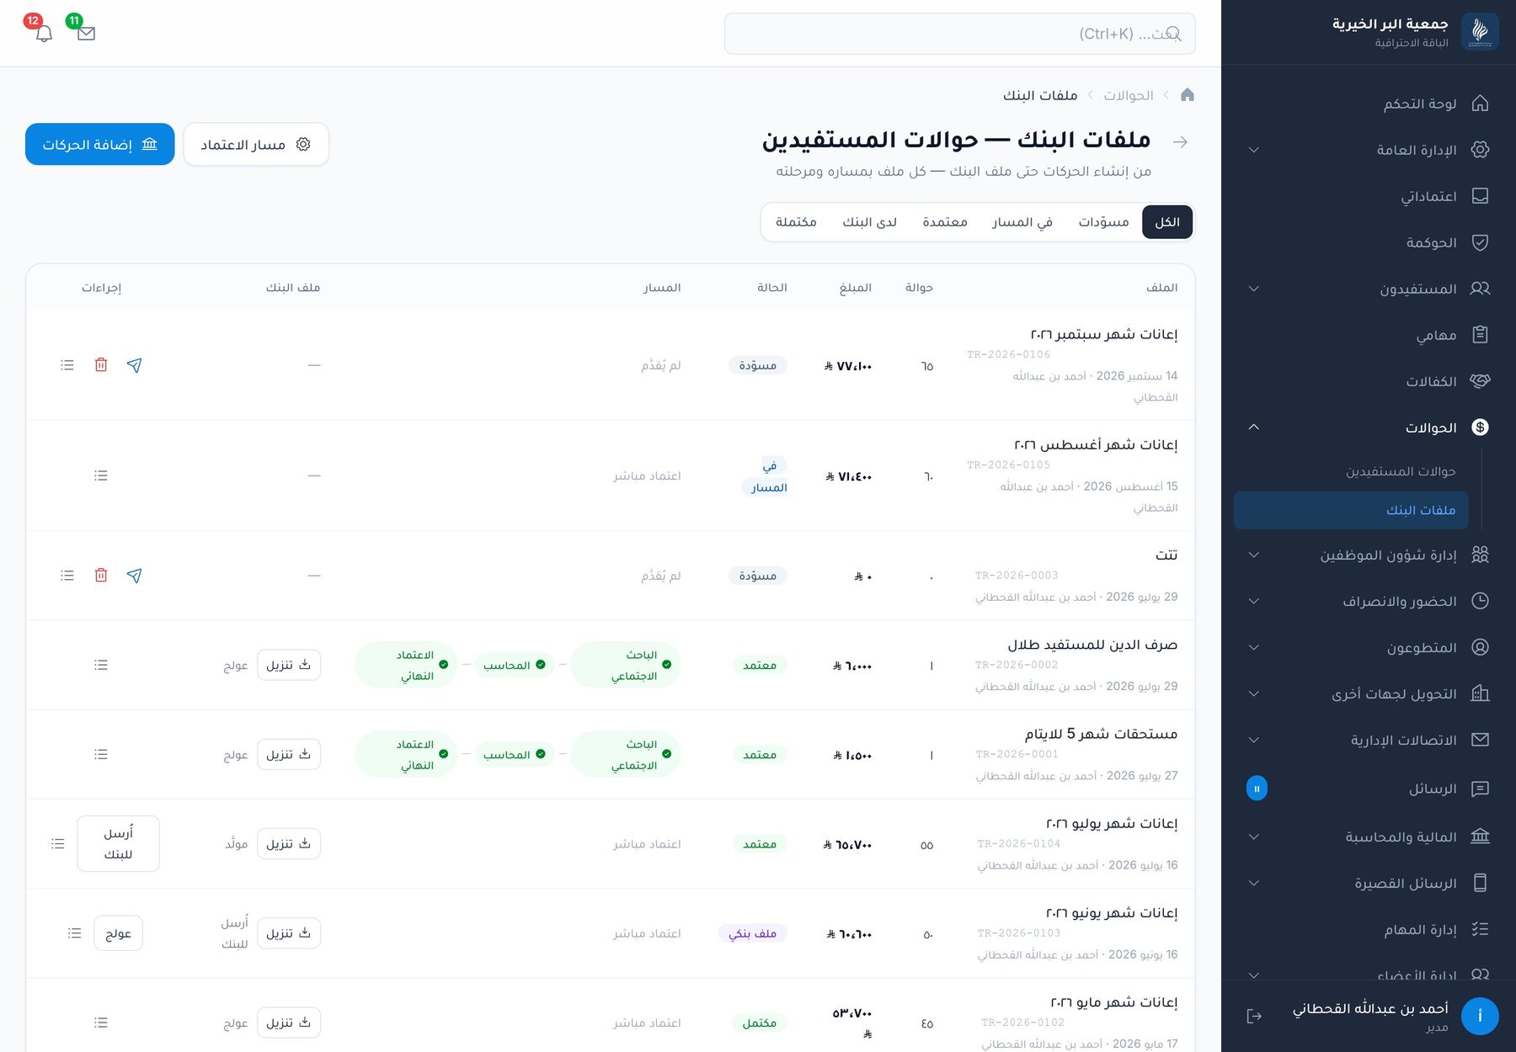Open the list details icon for مستحقات شهر 5 للايتام

tap(101, 754)
